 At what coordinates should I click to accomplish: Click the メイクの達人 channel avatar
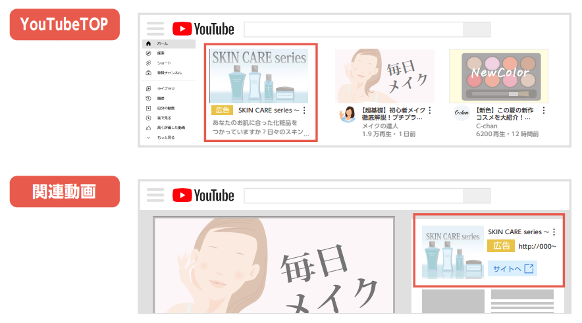click(347, 115)
